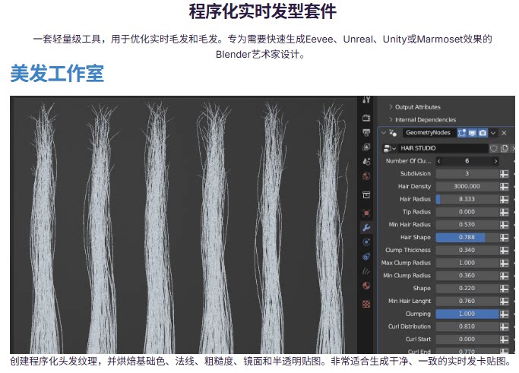This screenshot has width=519, height=373.
Task: Click the Min Hair Radius 0.530 field
Action: point(467,225)
